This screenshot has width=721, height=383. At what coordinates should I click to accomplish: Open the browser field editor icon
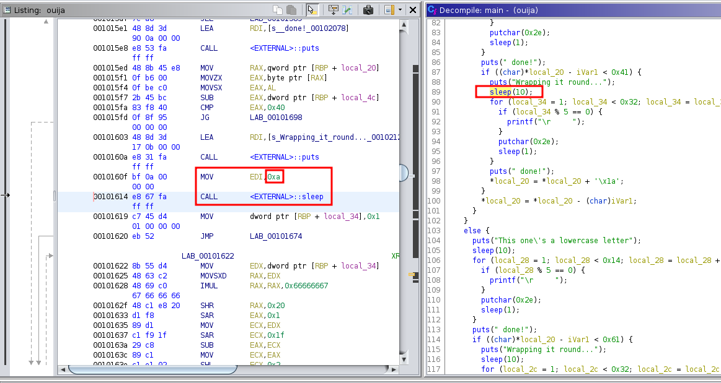tap(334, 10)
